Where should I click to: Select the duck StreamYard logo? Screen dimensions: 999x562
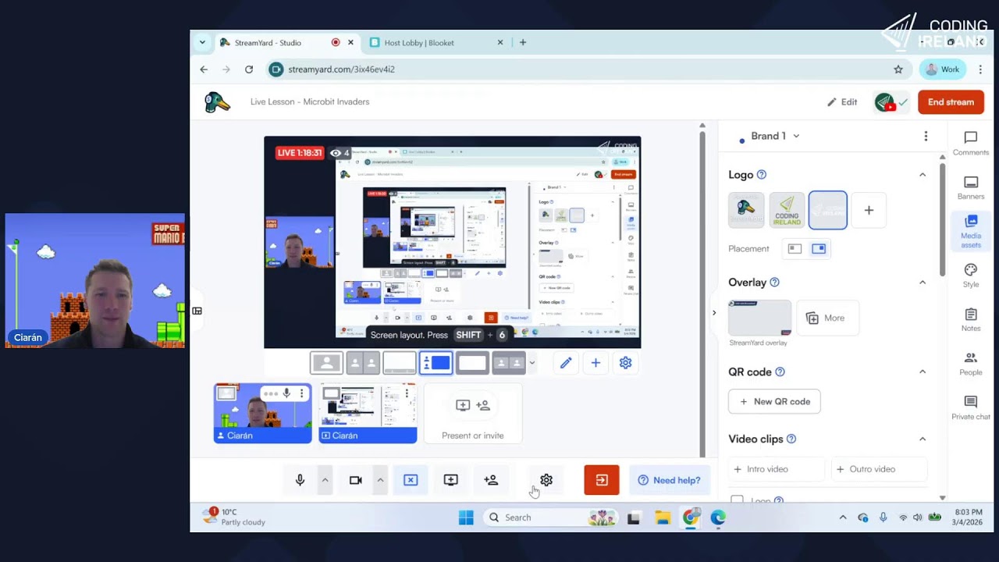click(x=746, y=210)
